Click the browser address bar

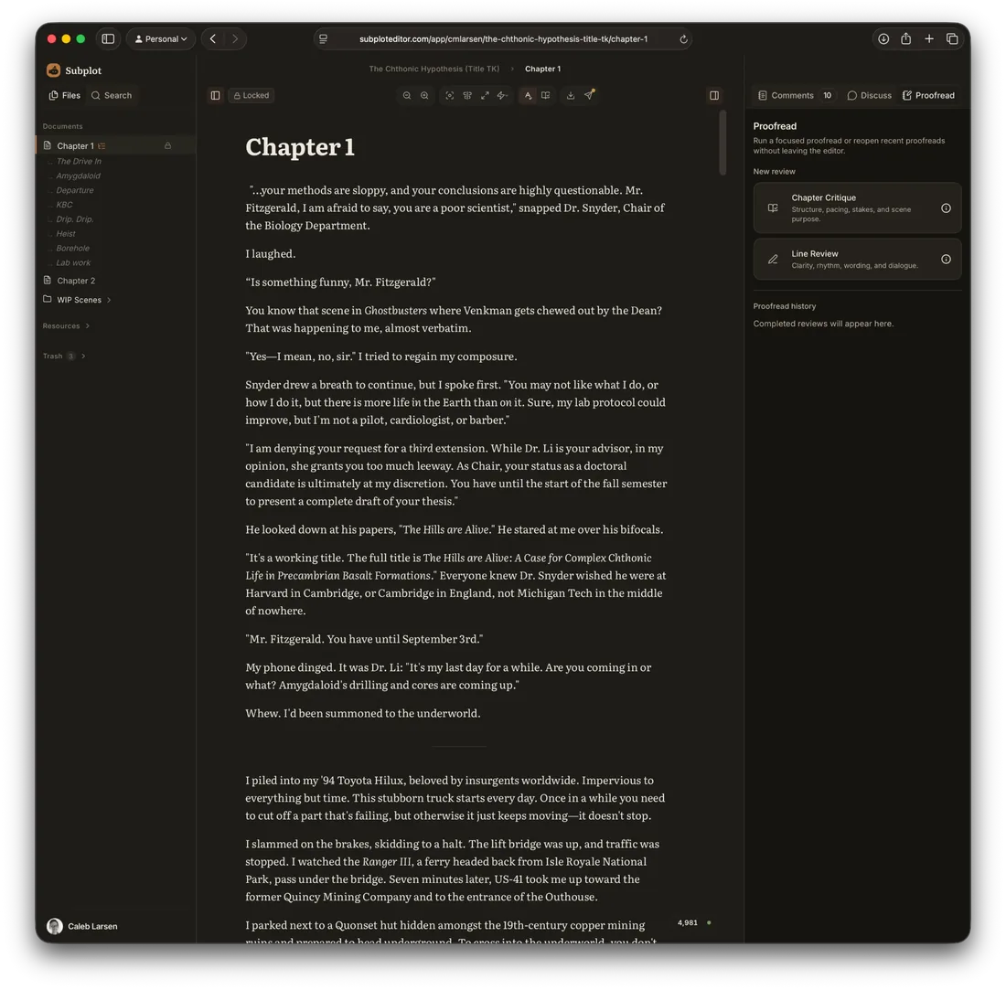(502, 39)
